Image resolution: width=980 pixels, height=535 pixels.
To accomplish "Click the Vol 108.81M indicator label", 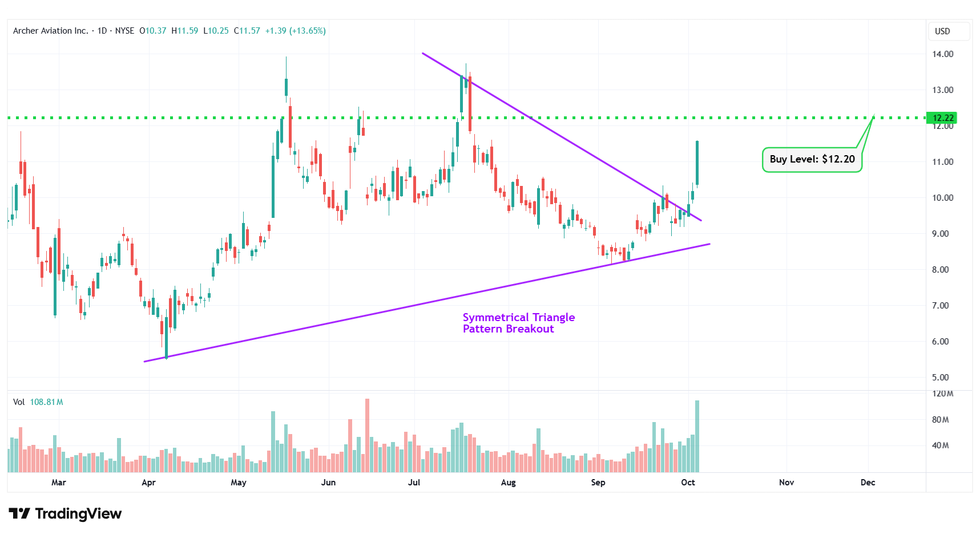I will tap(38, 402).
